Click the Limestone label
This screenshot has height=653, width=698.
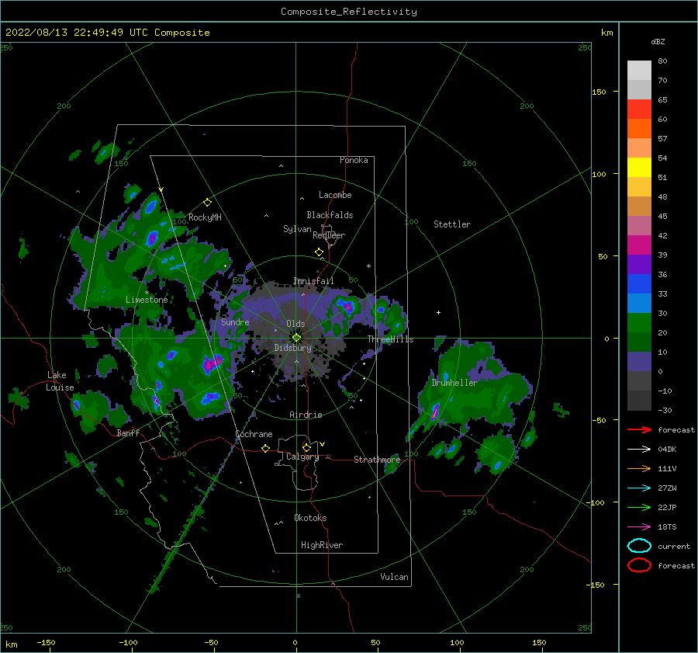click(x=147, y=300)
